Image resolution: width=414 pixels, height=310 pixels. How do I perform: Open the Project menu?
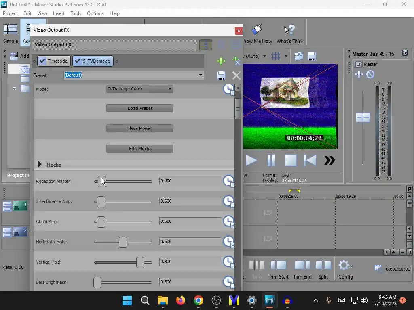[10, 13]
